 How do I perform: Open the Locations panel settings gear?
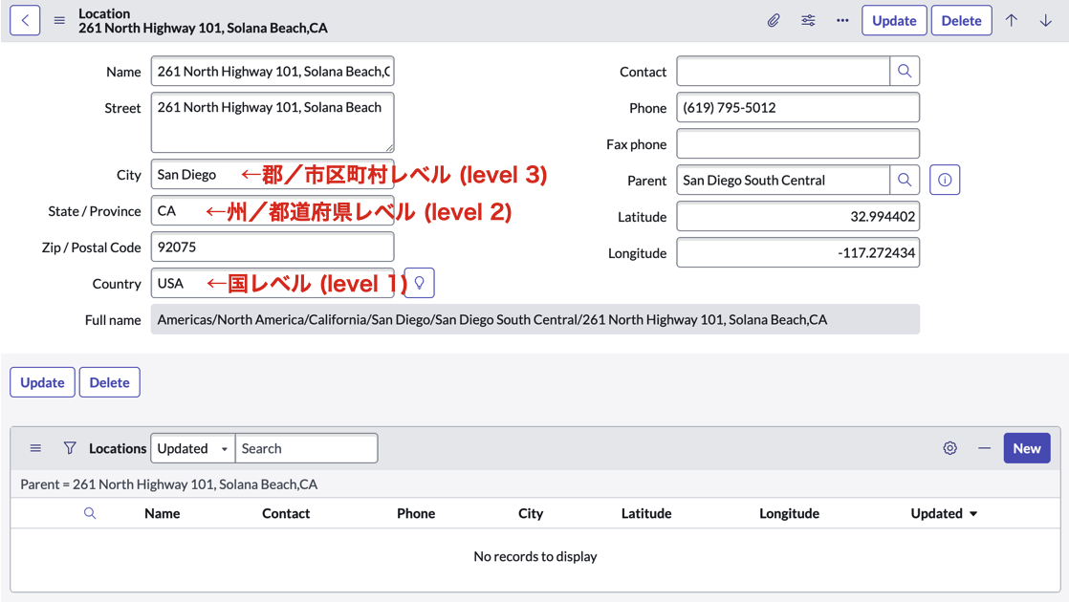click(x=949, y=447)
